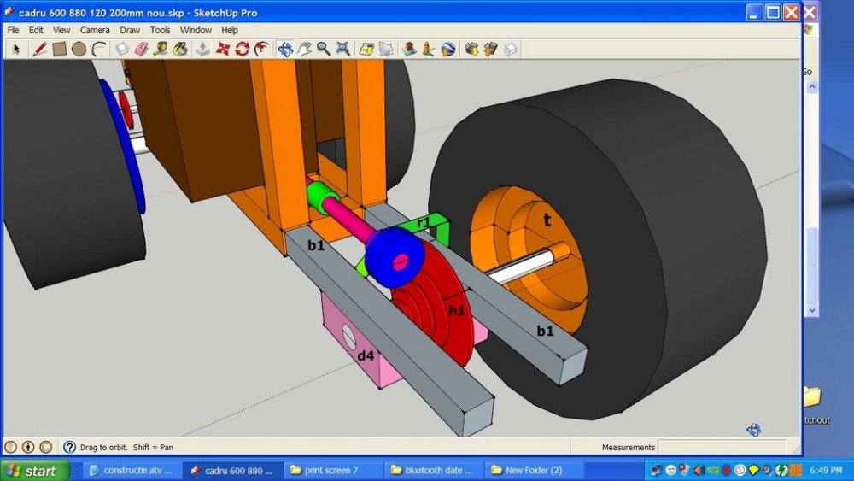
Task: Open the 'print screen 7' folder in taskbar
Action: [334, 470]
